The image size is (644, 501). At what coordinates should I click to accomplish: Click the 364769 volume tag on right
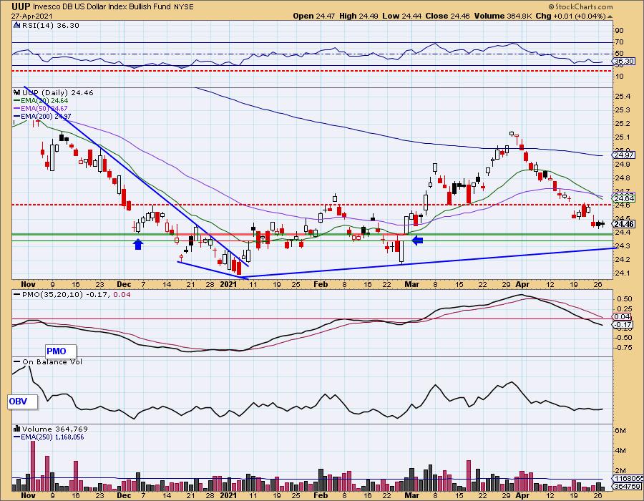coord(626,486)
